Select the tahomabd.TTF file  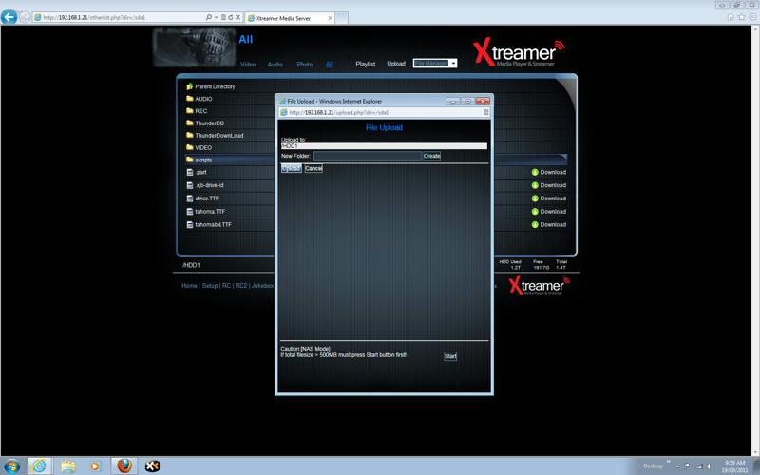pos(213,224)
